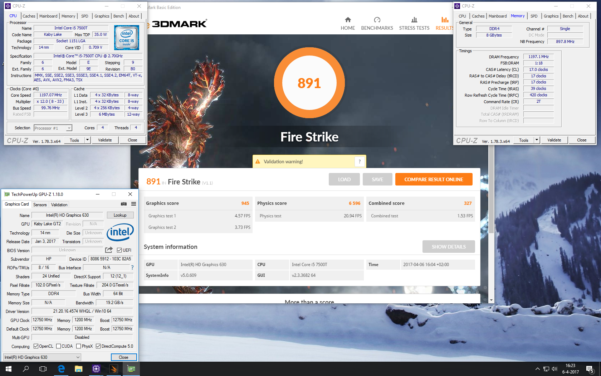Click the Core Speed field 1197.07 MHz

click(x=51, y=95)
